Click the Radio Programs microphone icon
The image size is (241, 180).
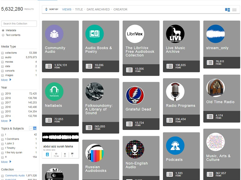click(175, 91)
